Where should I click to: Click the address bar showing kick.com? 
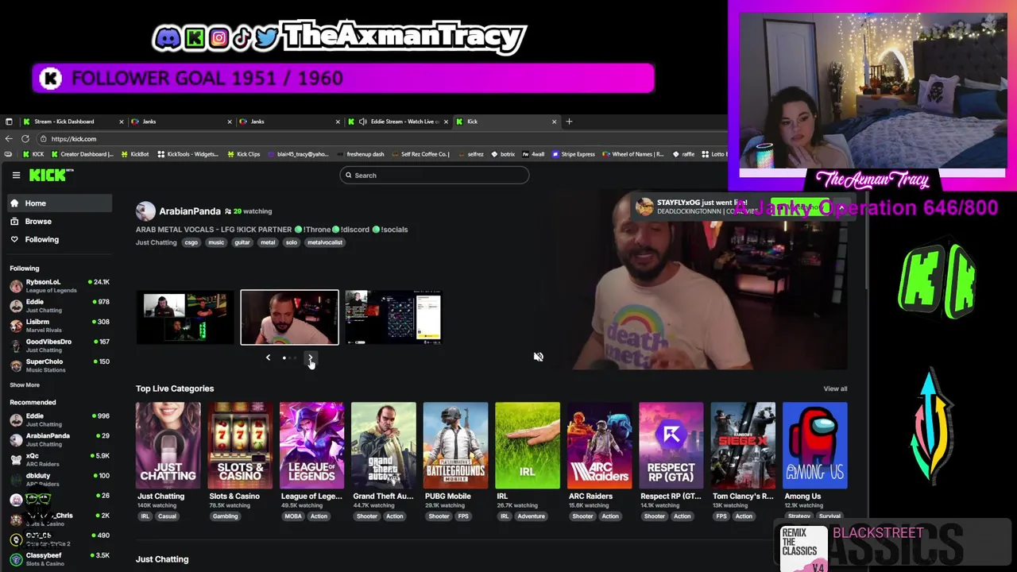(381, 139)
